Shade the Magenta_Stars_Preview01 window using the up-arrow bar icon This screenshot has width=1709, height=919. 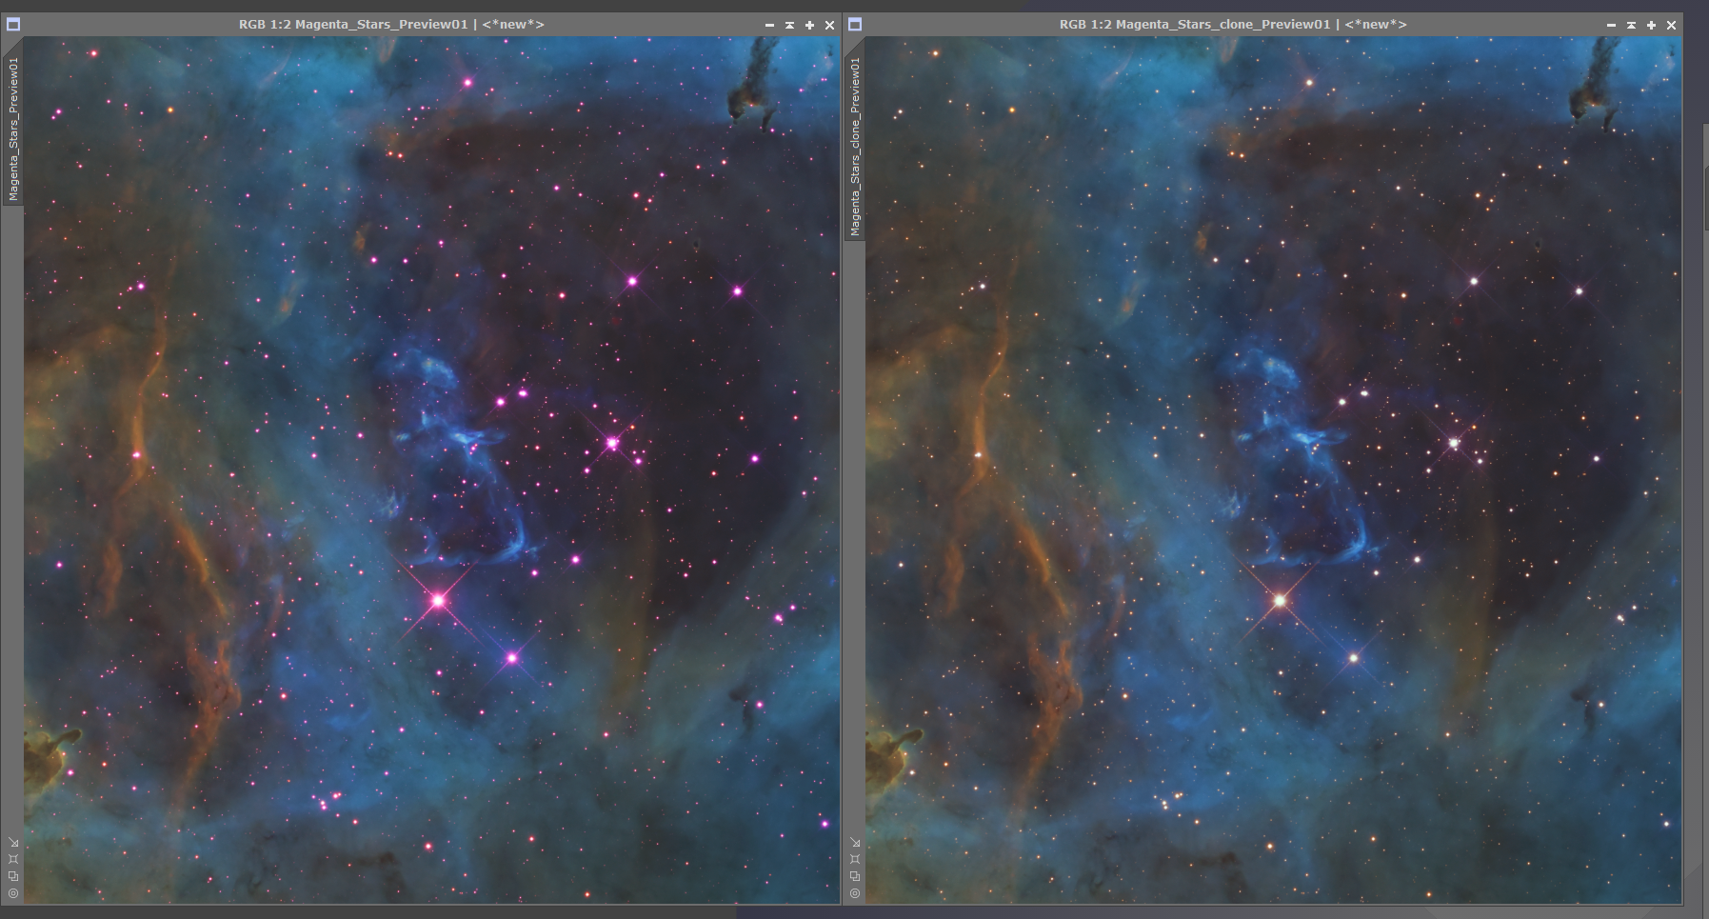[789, 25]
